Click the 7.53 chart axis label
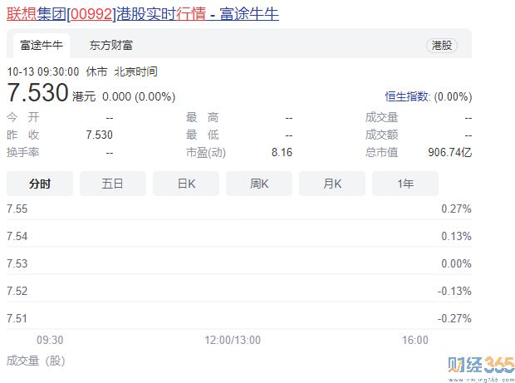Screen dimensions: 515x383 (x=17, y=263)
